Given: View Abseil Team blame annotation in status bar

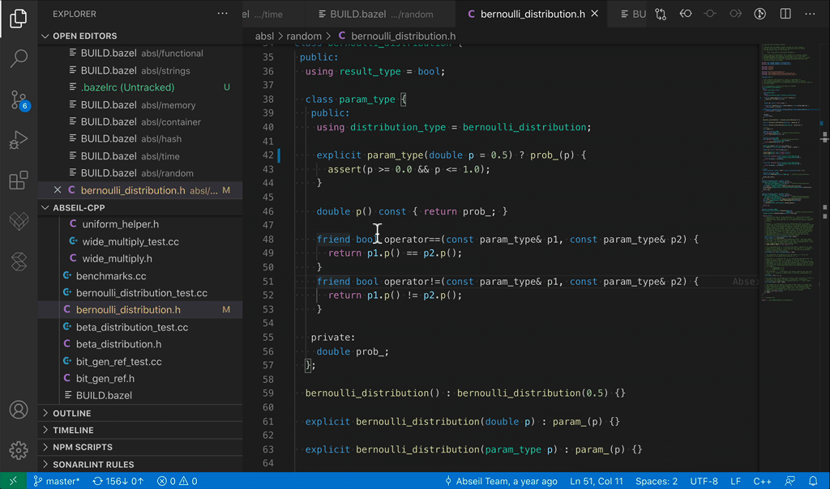Looking at the screenshot, I should 501,481.
